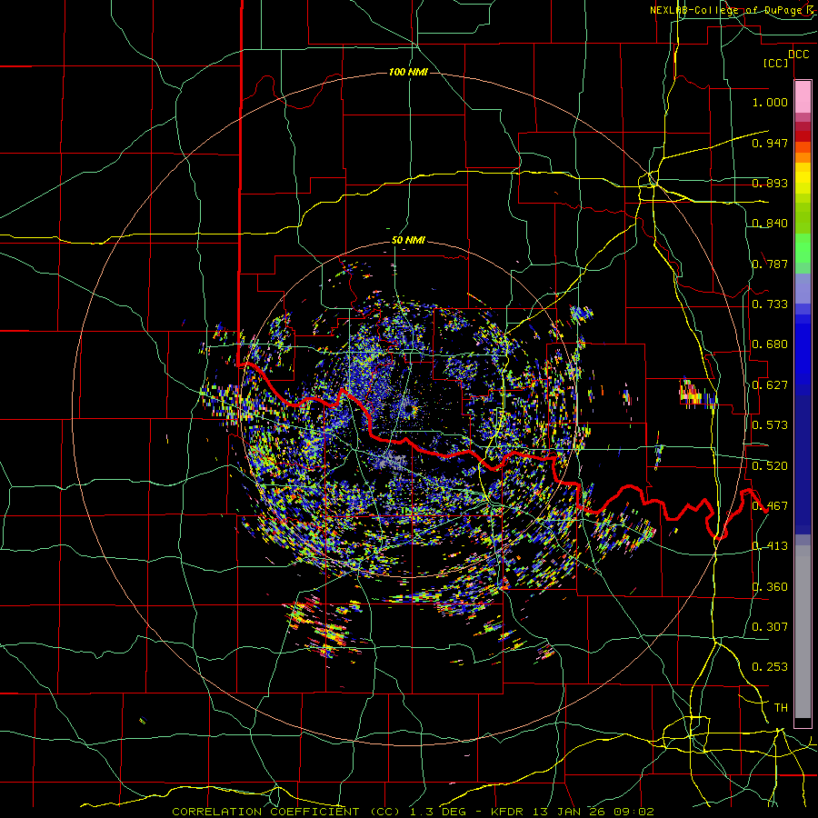Click the 0.573 scale value
Image resolution: width=818 pixels, height=818 pixels.
tap(770, 425)
